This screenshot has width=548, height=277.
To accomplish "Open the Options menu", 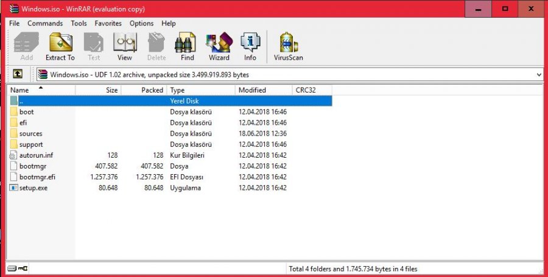I will pyautogui.click(x=141, y=23).
